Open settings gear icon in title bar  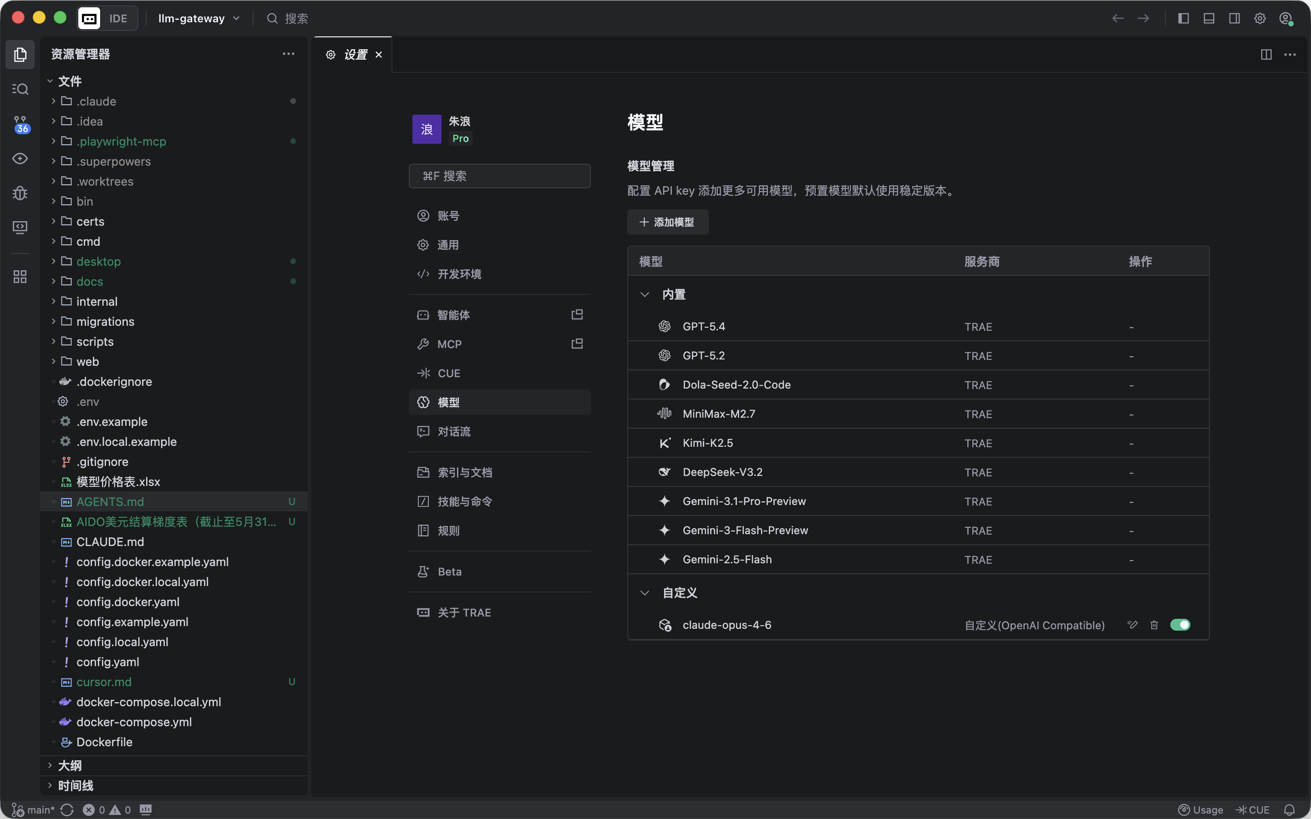[1260, 18]
